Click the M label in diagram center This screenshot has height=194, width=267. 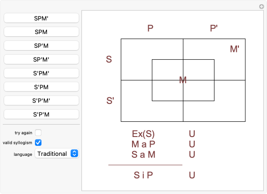(183, 80)
